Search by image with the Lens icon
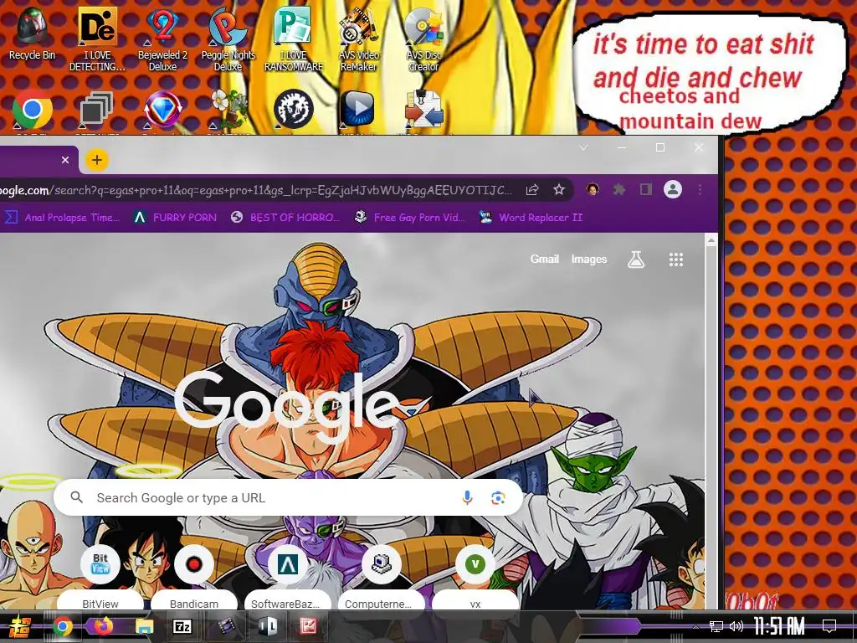The image size is (857, 643). (x=498, y=497)
